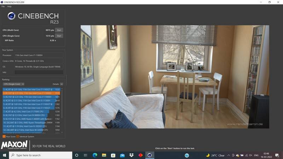Show hidden system tray icons
The height and width of the screenshot is (159, 283).
(229, 155)
